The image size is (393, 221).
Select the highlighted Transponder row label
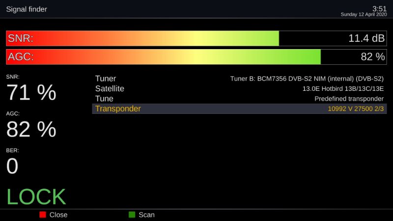pyautogui.click(x=118, y=109)
